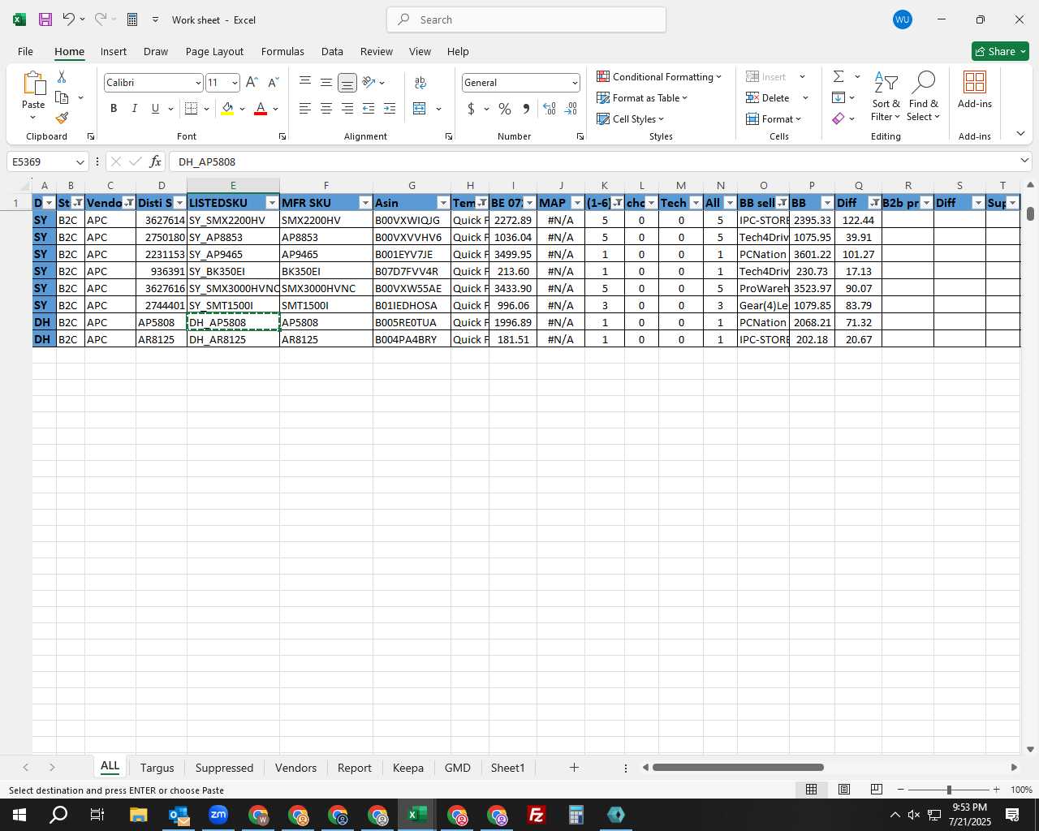The image size is (1039, 831).
Task: Toggle Underline formatting
Action: (x=155, y=109)
